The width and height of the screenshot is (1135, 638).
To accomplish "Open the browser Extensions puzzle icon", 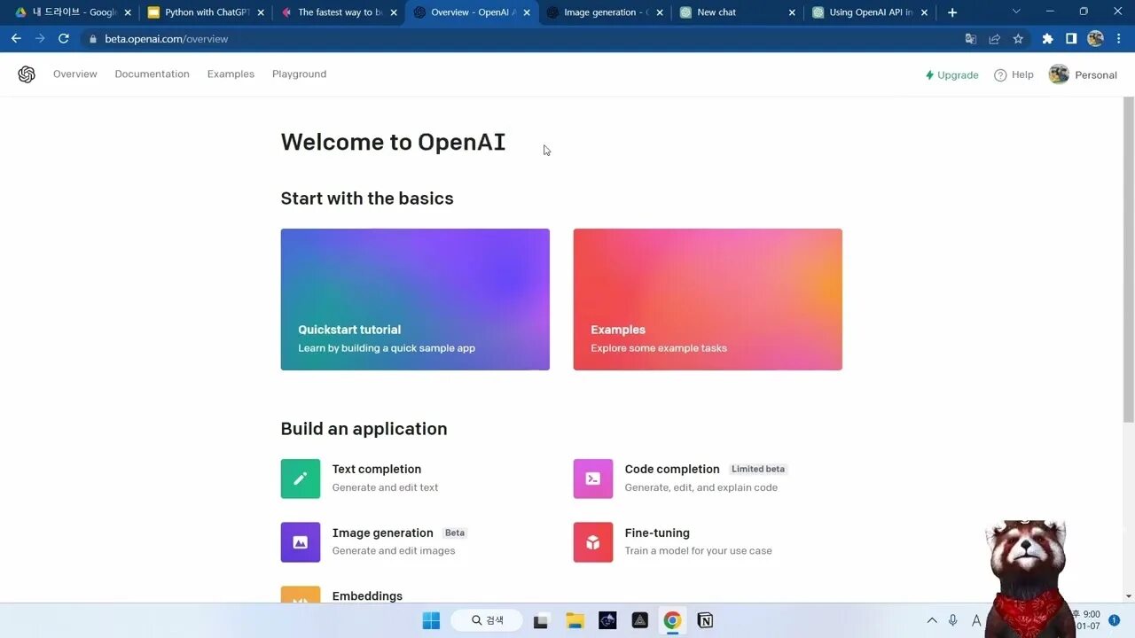I will pyautogui.click(x=1047, y=39).
